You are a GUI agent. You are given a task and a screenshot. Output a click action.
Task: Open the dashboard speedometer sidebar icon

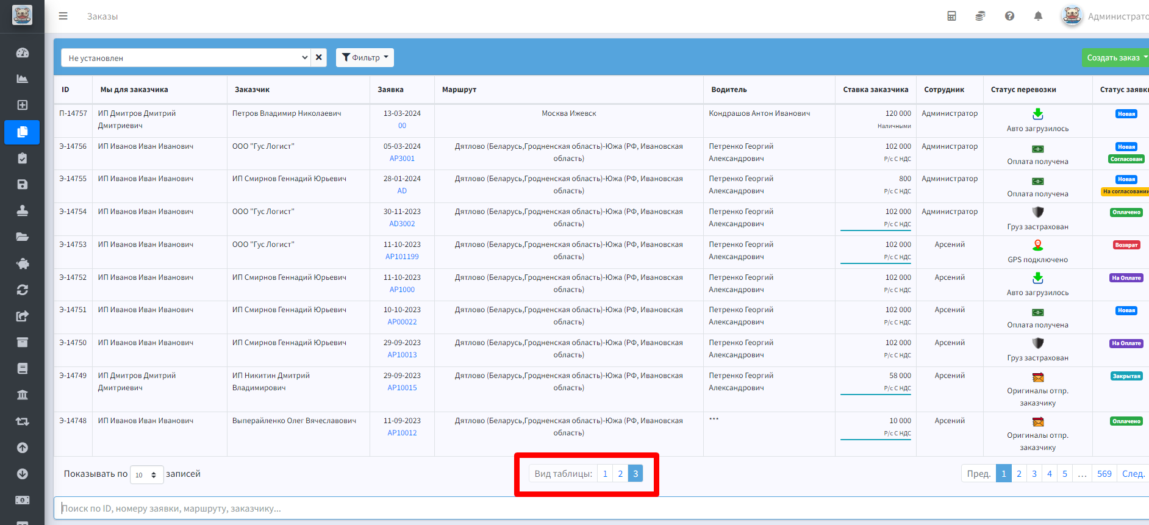[x=22, y=52]
